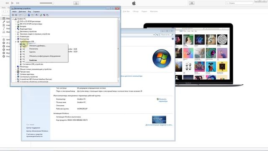This screenshot has width=268, height=151.
Task: Collapse the 'Контроллеры USB' node
Action: [x=16, y=42]
